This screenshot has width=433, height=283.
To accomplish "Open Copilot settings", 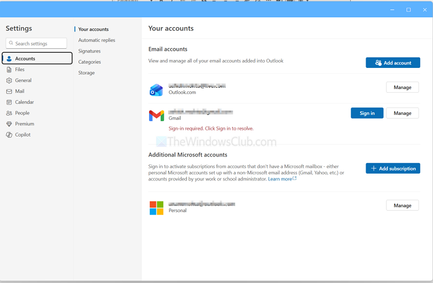I will pyautogui.click(x=37, y=135).
